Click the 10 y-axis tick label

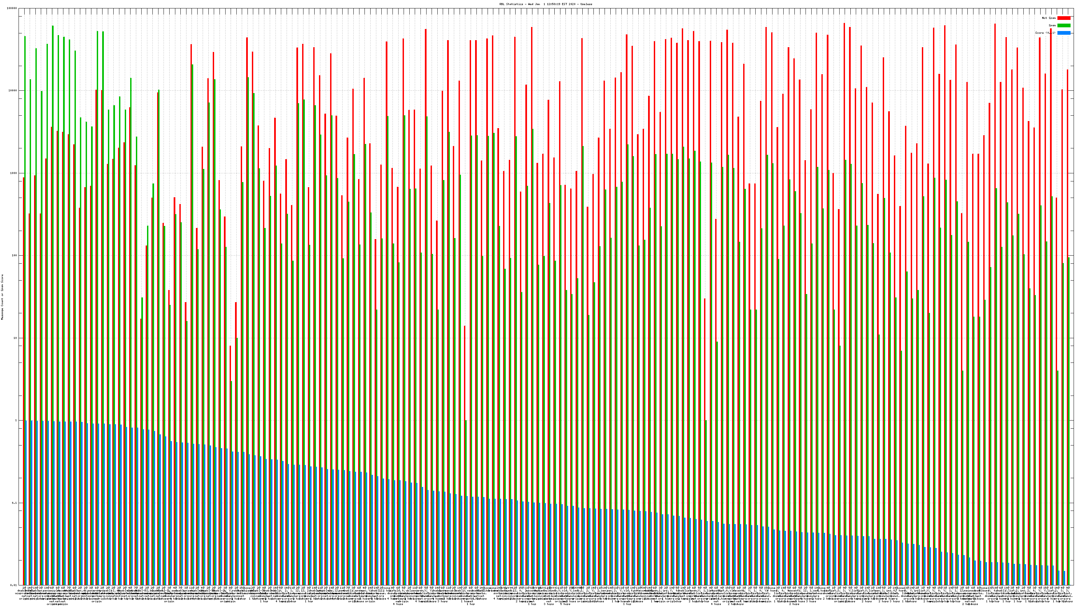(16, 338)
